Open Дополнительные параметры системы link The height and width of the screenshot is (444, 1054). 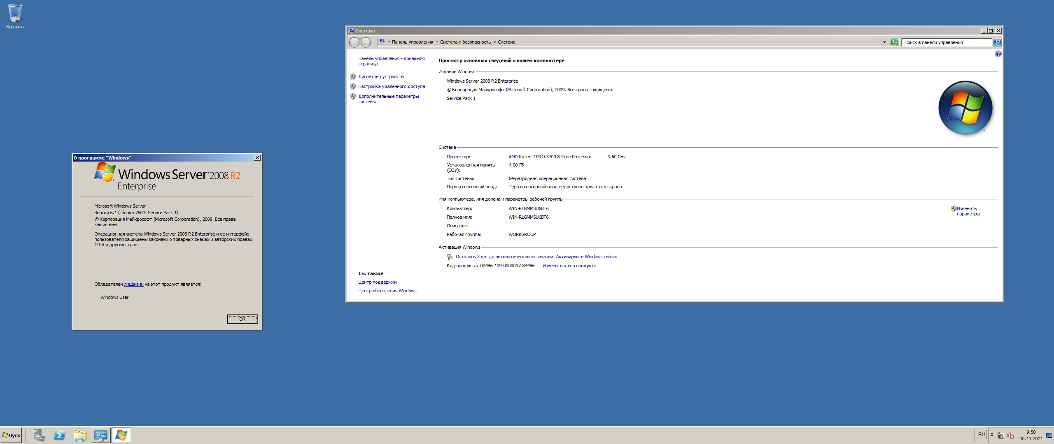coord(388,99)
